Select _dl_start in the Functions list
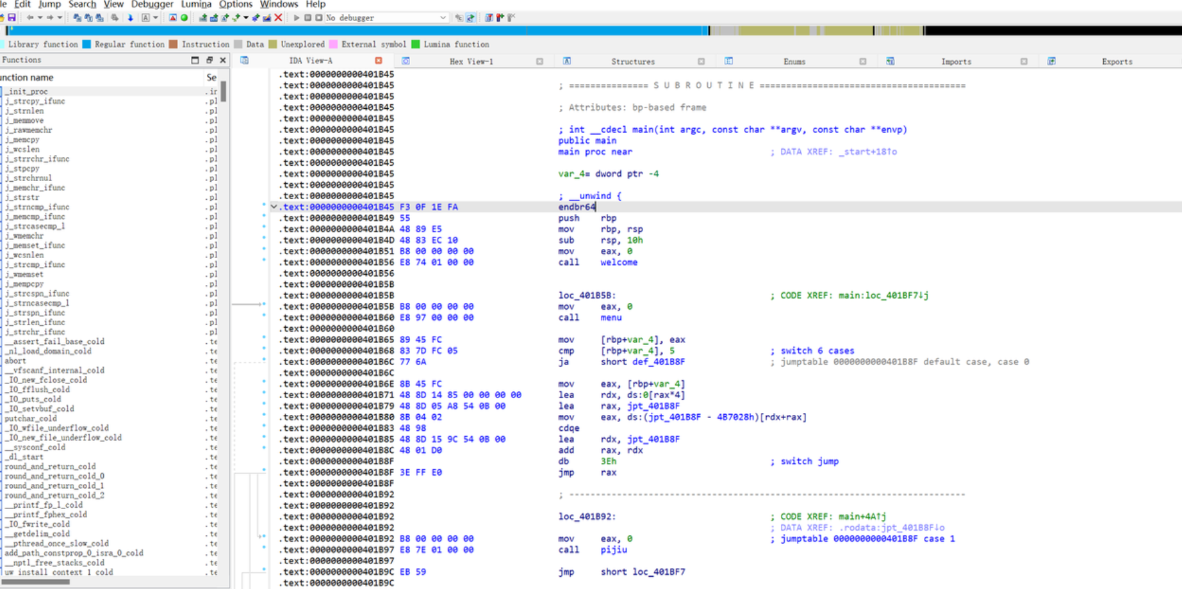 (24, 456)
